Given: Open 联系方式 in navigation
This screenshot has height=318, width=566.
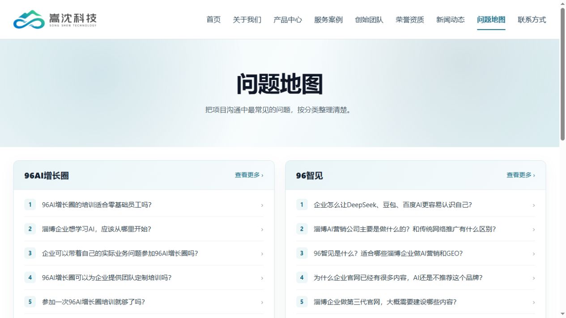Looking at the screenshot, I should click(x=532, y=20).
